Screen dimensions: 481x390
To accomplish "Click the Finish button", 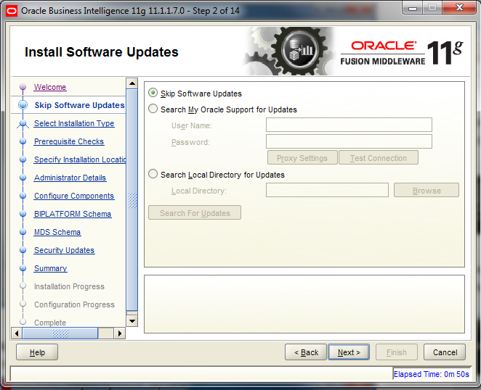I will pos(396,352).
